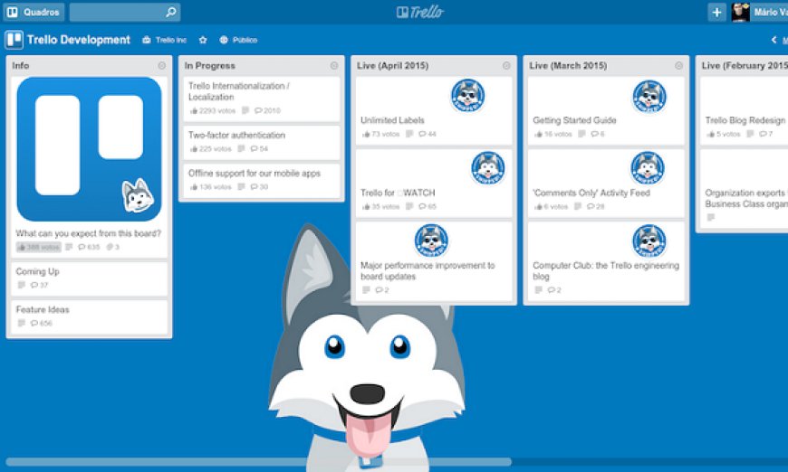
Task: Click the Trello logo cover image thumbnail
Action: 89,149
